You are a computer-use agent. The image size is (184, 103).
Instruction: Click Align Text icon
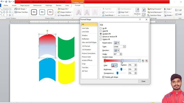click(119, 12)
